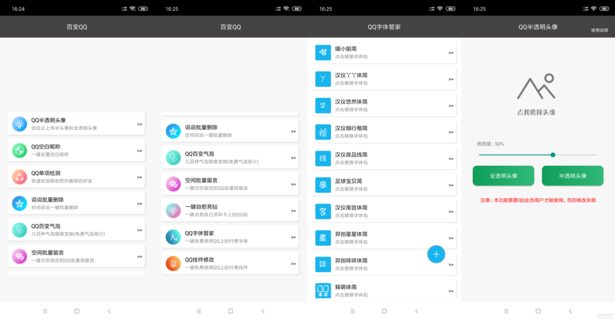Tap the QQ字体管家 header title
615x320 pixels.
pos(384,27)
